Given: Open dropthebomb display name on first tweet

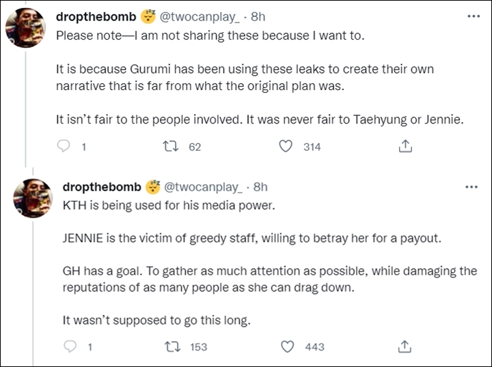Looking at the screenshot, I should [96, 17].
